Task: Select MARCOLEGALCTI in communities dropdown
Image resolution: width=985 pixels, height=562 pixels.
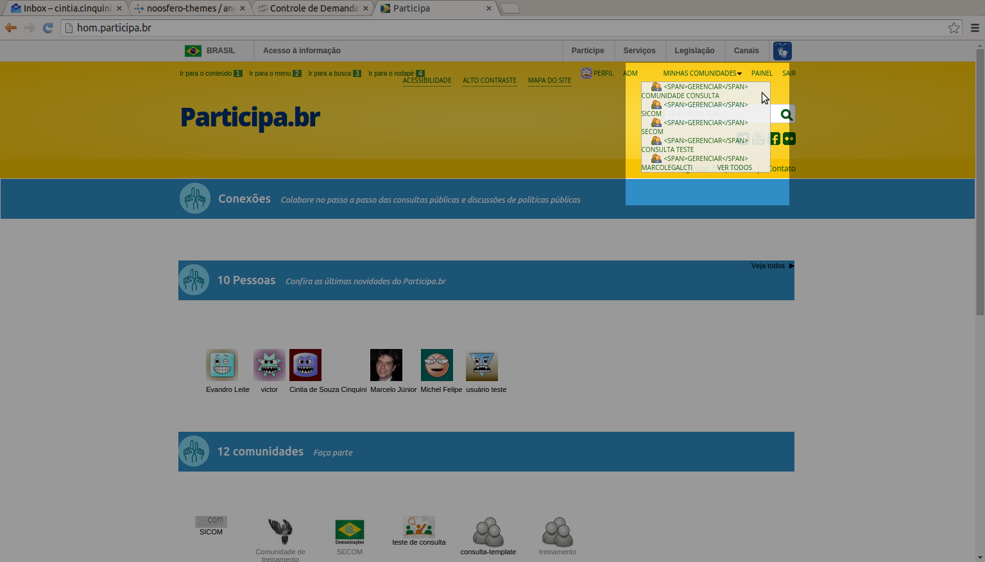Action: point(667,167)
